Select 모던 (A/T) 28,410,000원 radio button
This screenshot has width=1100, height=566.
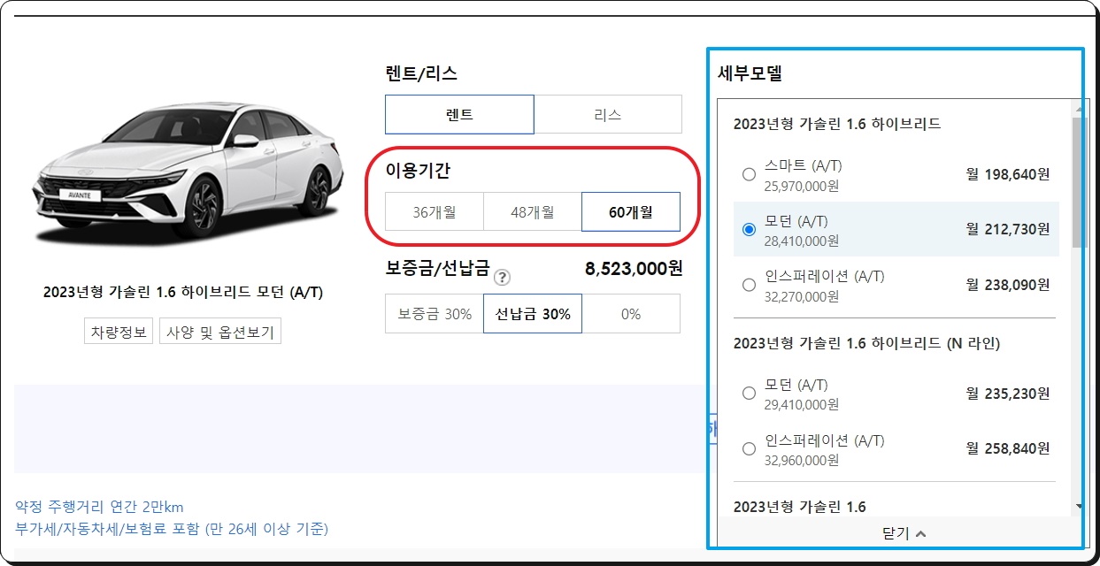tap(750, 229)
